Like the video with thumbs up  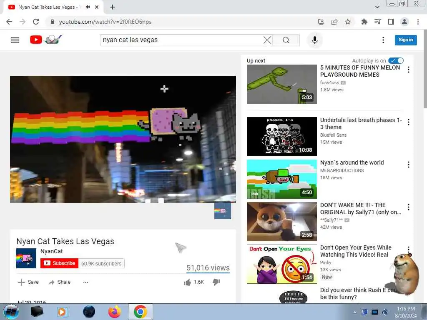point(187,282)
